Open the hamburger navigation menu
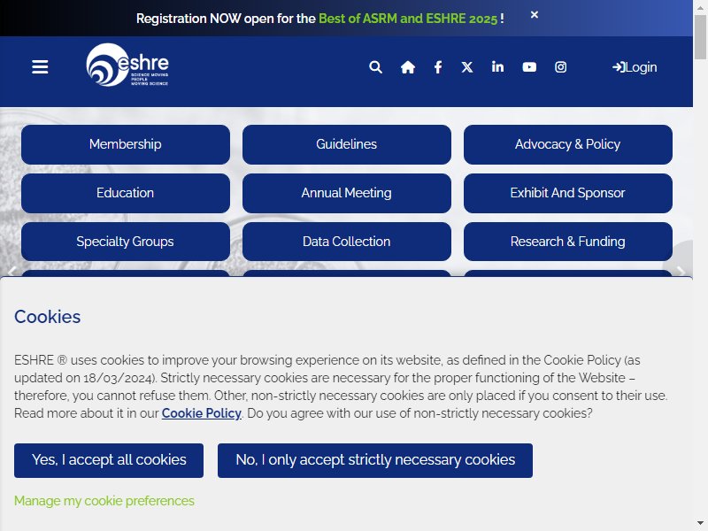Image resolution: width=708 pixels, height=531 pixels. (40, 67)
